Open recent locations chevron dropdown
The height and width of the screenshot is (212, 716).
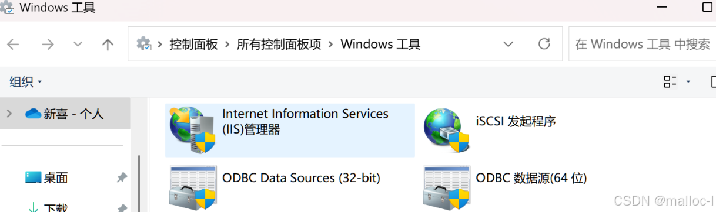[x=78, y=45]
